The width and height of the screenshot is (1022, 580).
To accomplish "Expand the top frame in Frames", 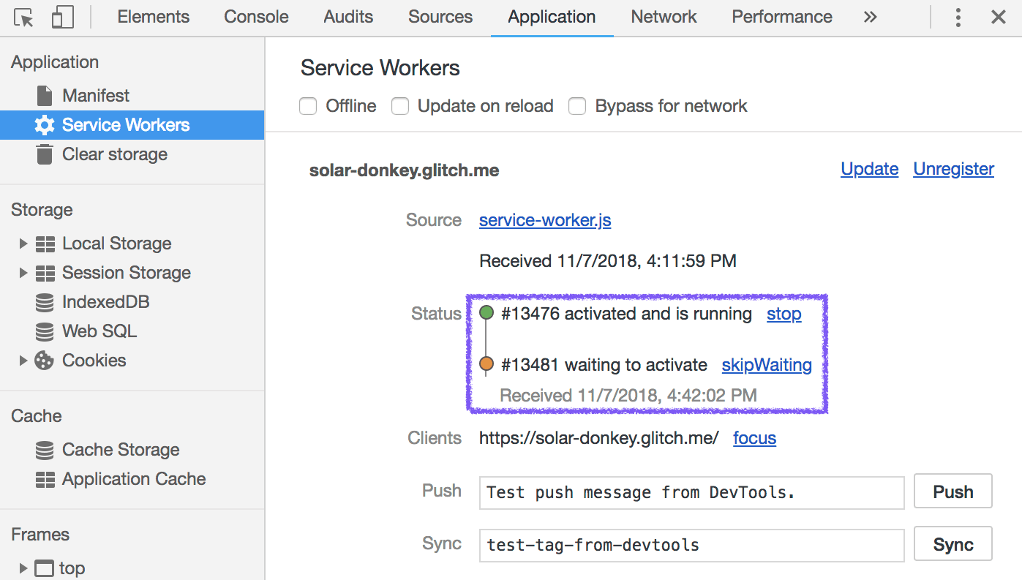I will (23, 568).
